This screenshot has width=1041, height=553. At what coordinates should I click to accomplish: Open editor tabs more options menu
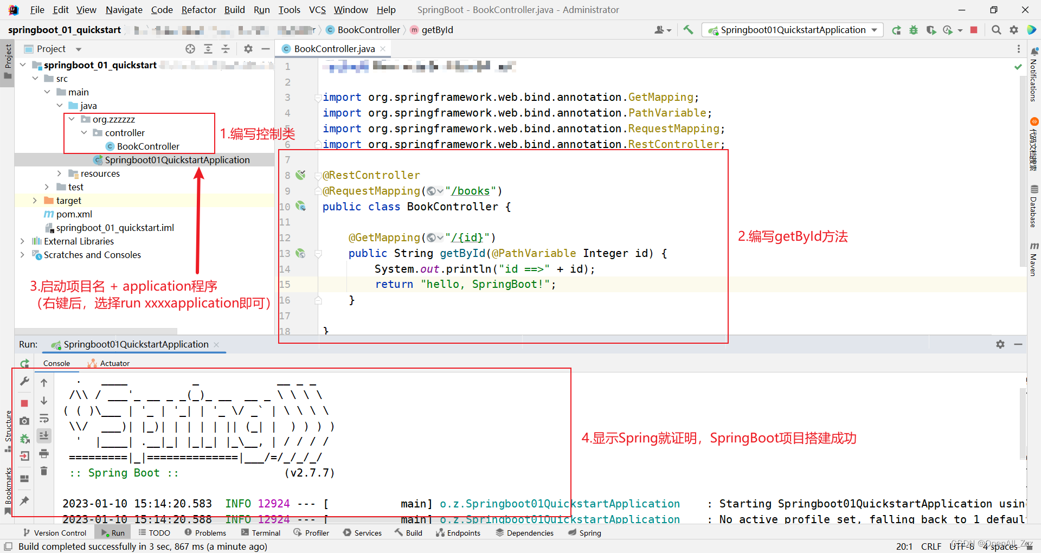pyautogui.click(x=1018, y=49)
